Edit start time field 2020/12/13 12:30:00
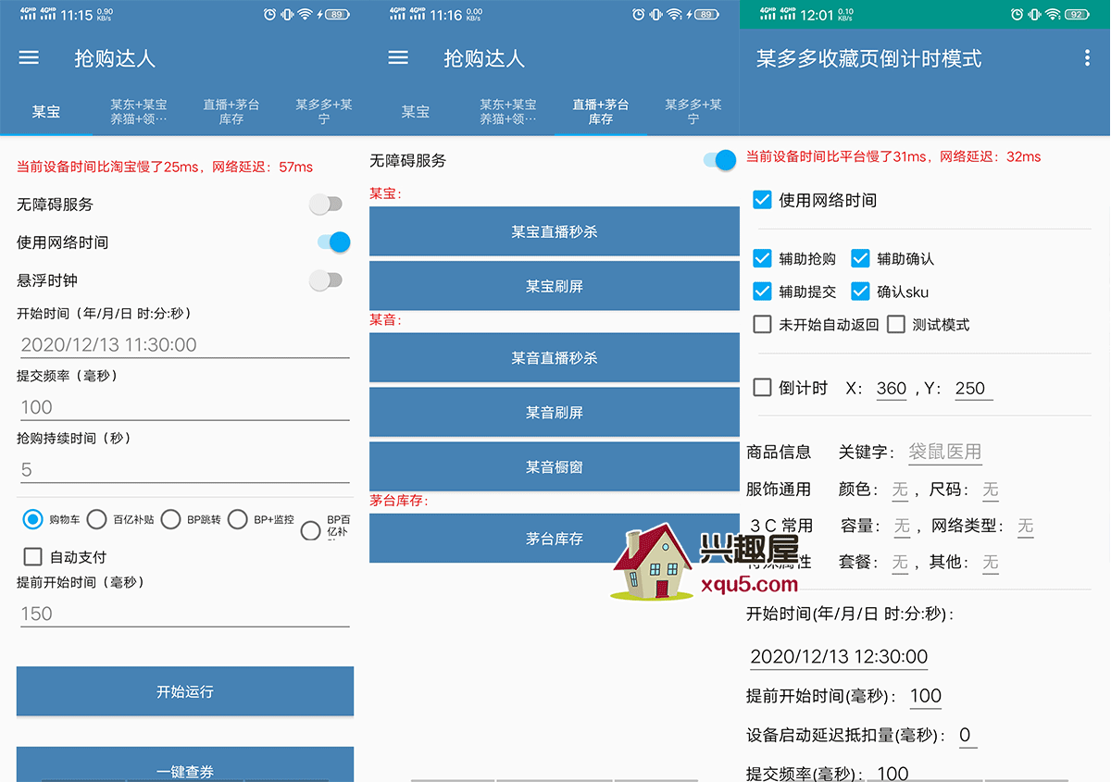Screen dimensions: 1111x782 point(839,656)
